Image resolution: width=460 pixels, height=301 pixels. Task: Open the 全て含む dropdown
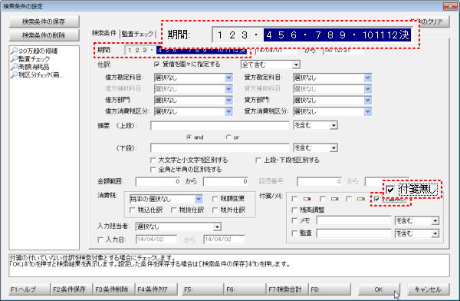(296, 64)
